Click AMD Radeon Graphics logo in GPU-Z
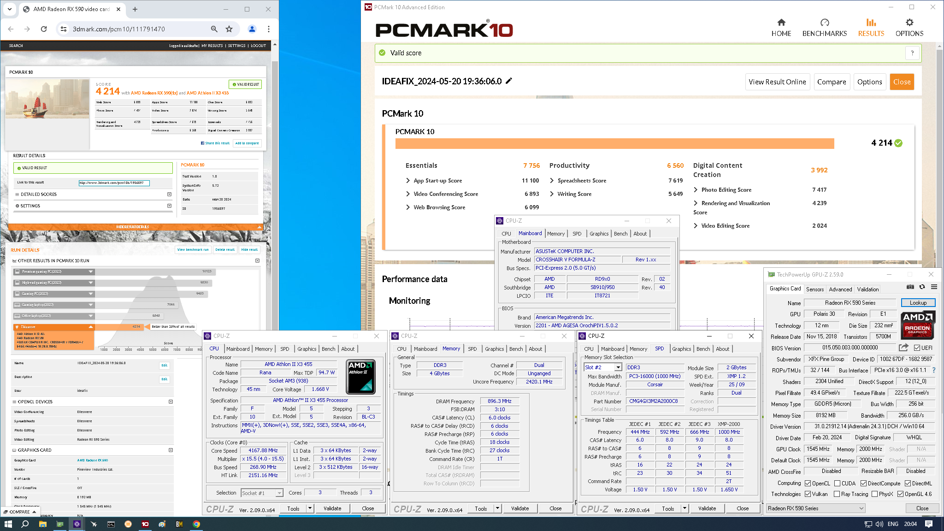The height and width of the screenshot is (531, 944). point(917,324)
